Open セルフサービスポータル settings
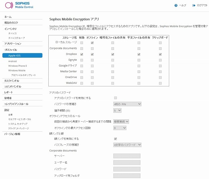Image resolution: width=209 pixels, height=179 pixels. click(20, 119)
